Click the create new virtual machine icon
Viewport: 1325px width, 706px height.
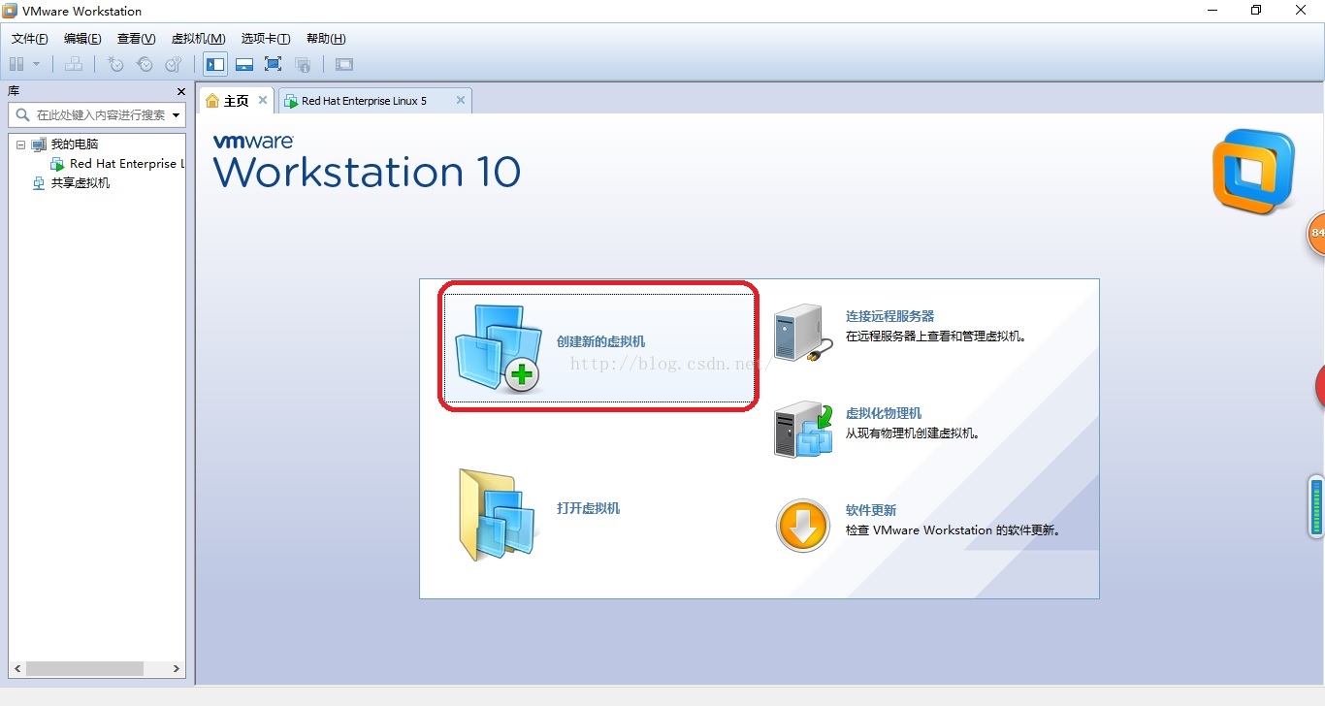[x=498, y=348]
